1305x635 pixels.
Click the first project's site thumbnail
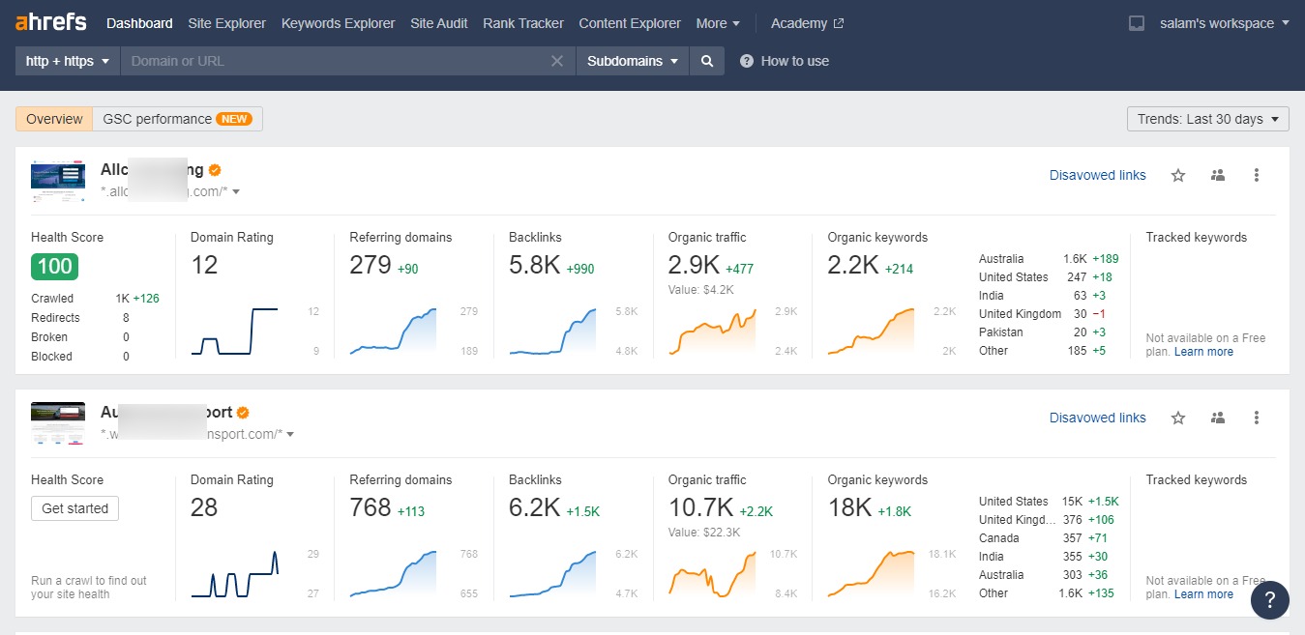pyautogui.click(x=57, y=181)
